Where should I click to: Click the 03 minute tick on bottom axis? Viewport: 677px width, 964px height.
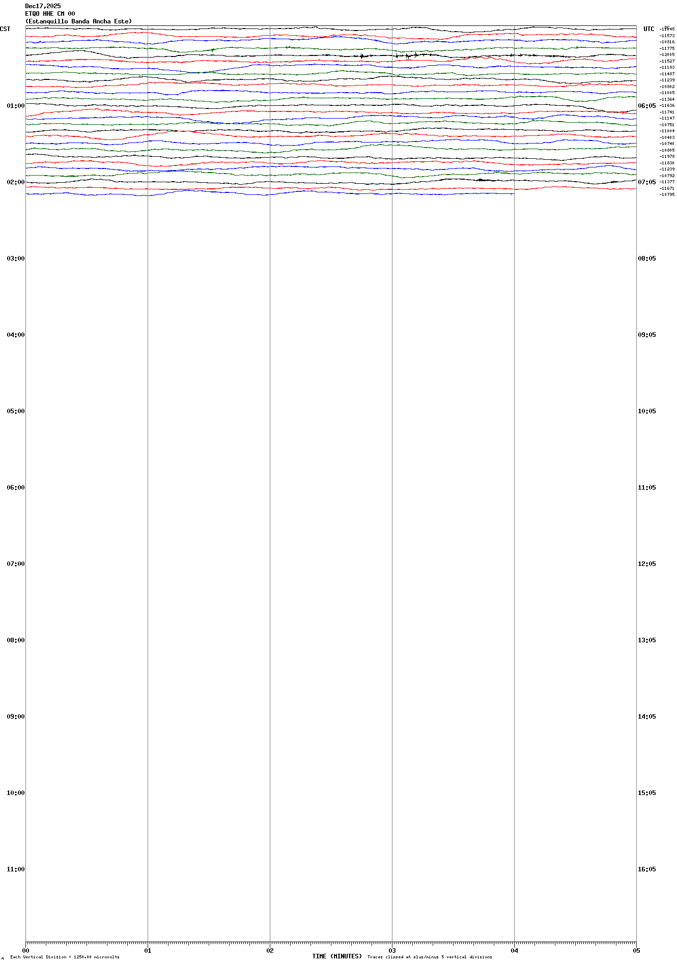point(392,950)
